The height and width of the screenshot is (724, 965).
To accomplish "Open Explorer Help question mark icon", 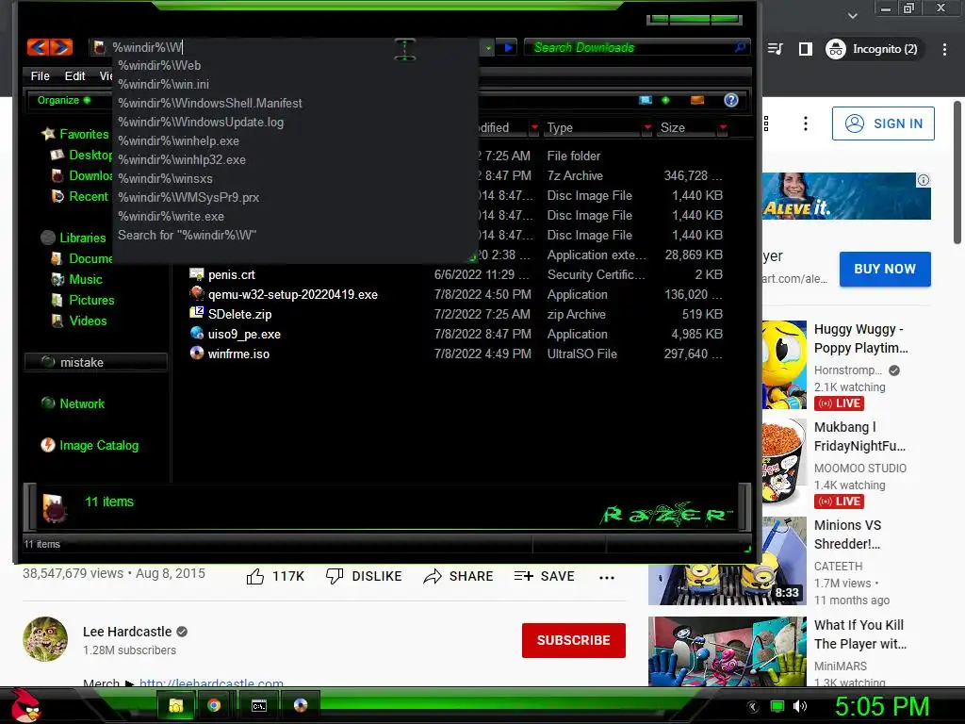I will click(730, 100).
